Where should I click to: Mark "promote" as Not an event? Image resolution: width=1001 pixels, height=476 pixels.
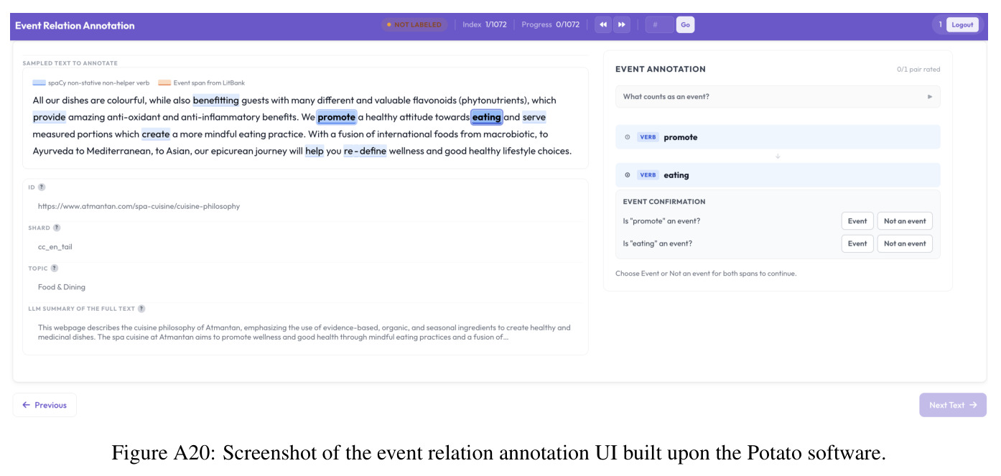coord(905,221)
